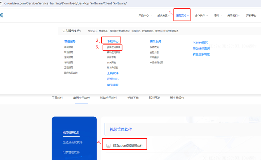Select 显控及会议软件 in the blue sidebar
The width and height of the screenshot is (261, 160).
tap(72, 142)
